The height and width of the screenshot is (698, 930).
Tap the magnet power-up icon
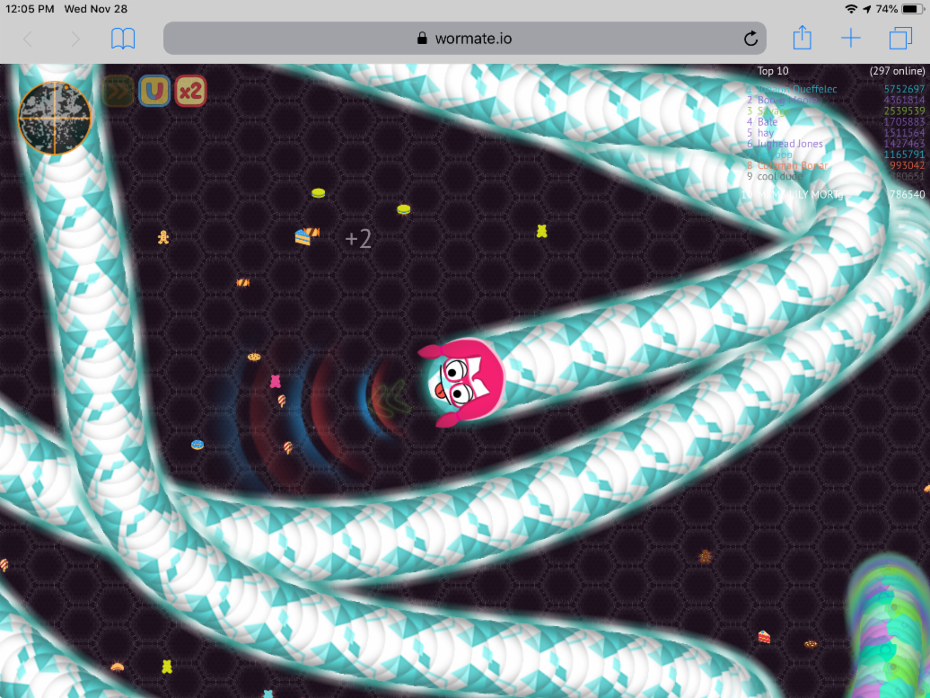[x=154, y=92]
